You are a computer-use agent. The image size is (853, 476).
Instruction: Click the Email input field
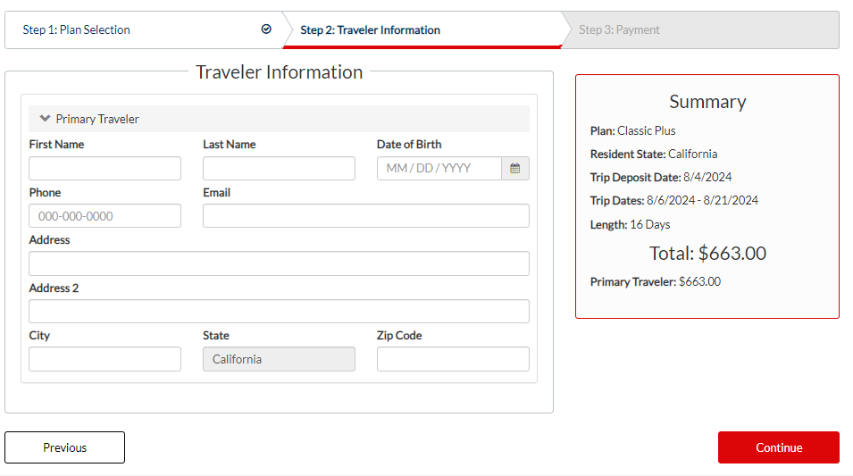point(366,216)
